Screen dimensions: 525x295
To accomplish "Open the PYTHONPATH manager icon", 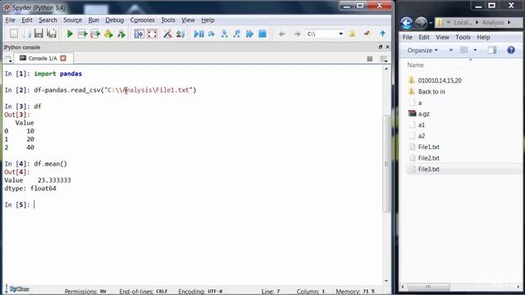I will click(180, 34).
